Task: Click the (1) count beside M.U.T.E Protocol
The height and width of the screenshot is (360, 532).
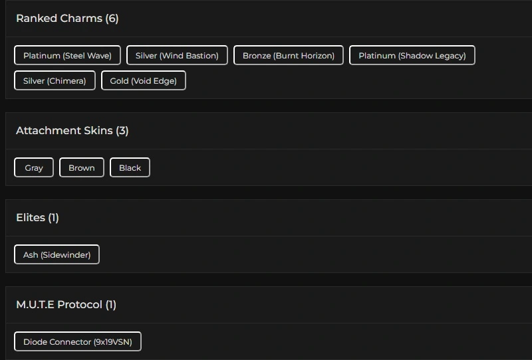Action: click(x=110, y=305)
